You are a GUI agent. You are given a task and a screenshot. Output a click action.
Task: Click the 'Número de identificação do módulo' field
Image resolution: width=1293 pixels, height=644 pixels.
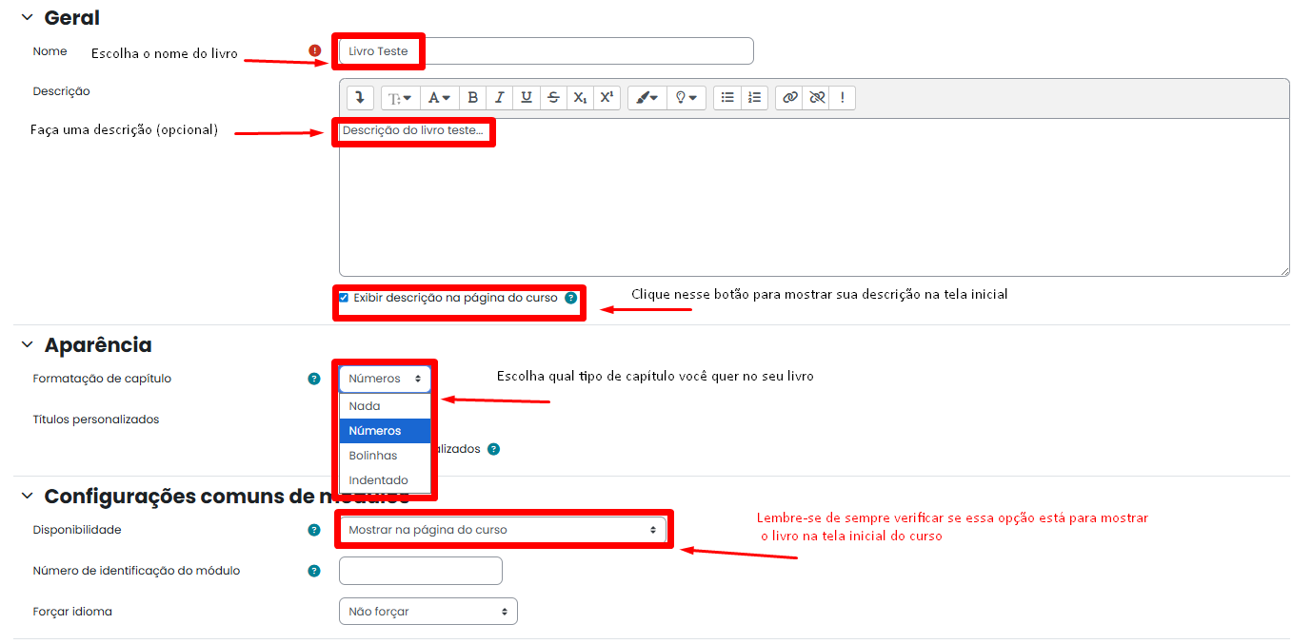(420, 570)
